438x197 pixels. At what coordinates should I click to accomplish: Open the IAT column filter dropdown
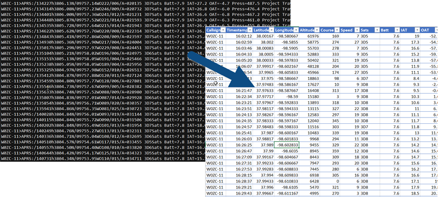(417, 30)
